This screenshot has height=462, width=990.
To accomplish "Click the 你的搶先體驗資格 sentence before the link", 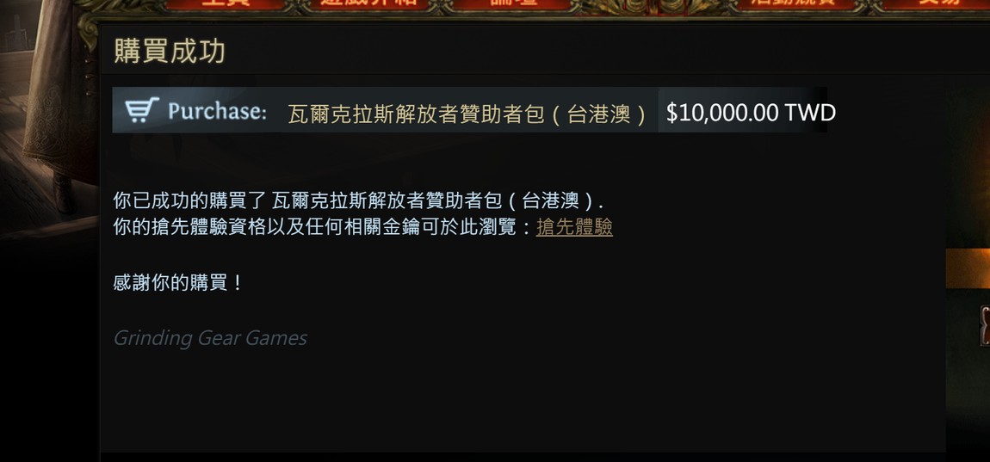I will point(324,227).
